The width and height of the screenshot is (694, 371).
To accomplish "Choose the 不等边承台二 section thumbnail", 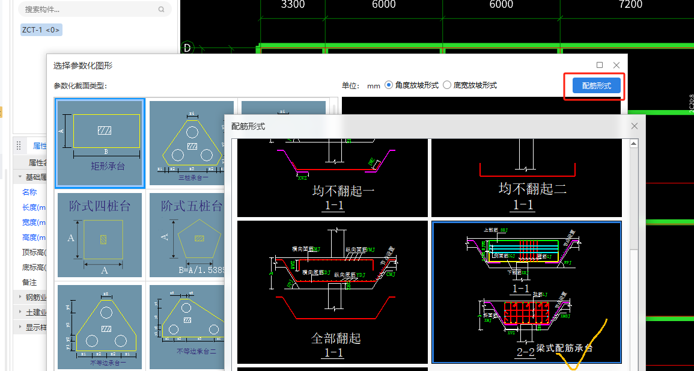I will (187, 327).
